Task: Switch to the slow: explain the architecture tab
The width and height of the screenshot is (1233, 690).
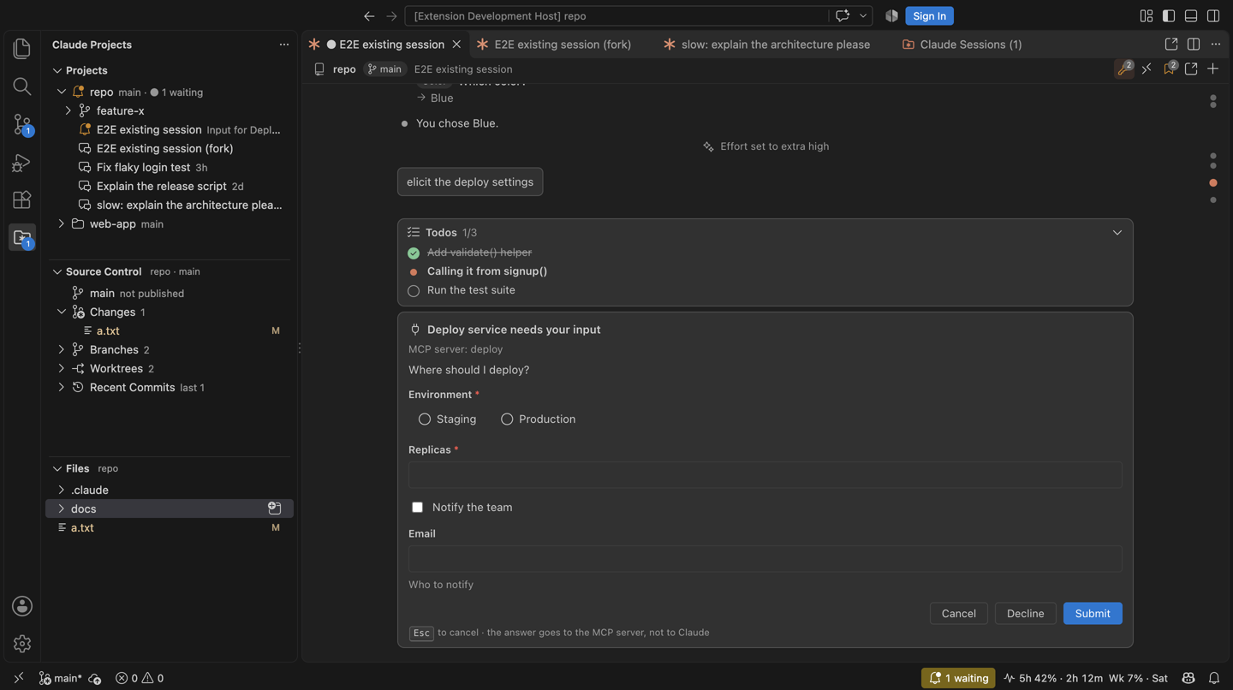Action: [x=767, y=45]
